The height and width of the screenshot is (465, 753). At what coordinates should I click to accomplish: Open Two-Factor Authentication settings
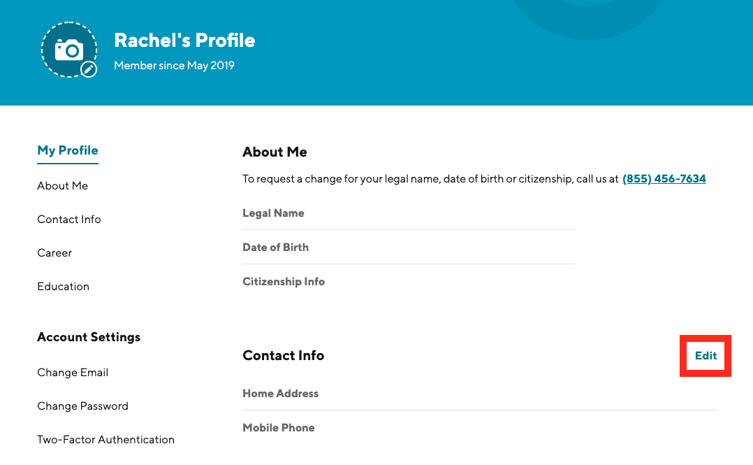(105, 440)
